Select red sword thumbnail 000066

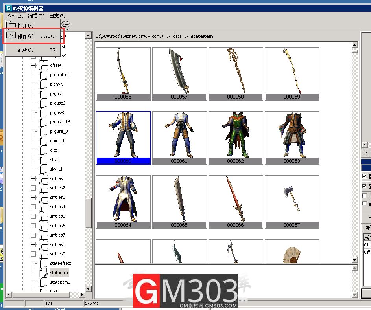pyautogui.click(x=236, y=202)
